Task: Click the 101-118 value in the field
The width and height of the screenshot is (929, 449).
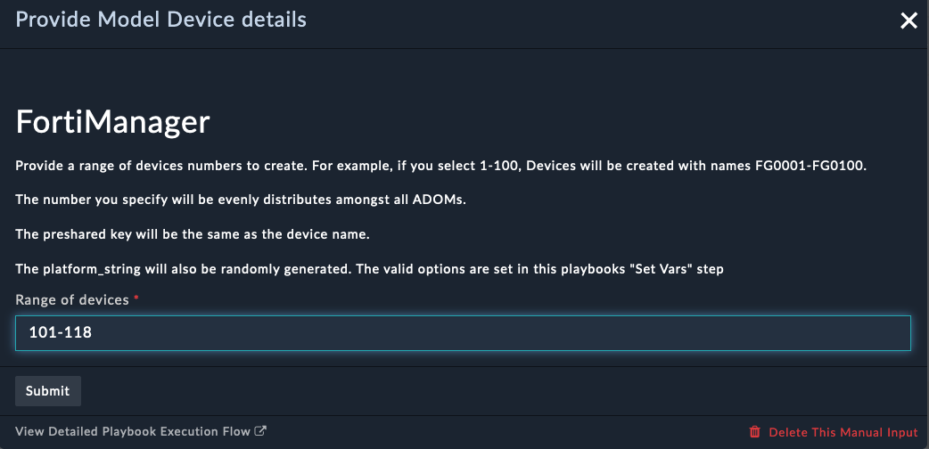Action: (61, 333)
